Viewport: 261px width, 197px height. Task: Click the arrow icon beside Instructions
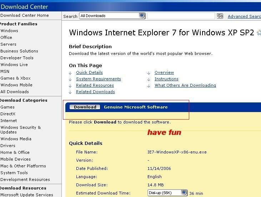click(149, 80)
